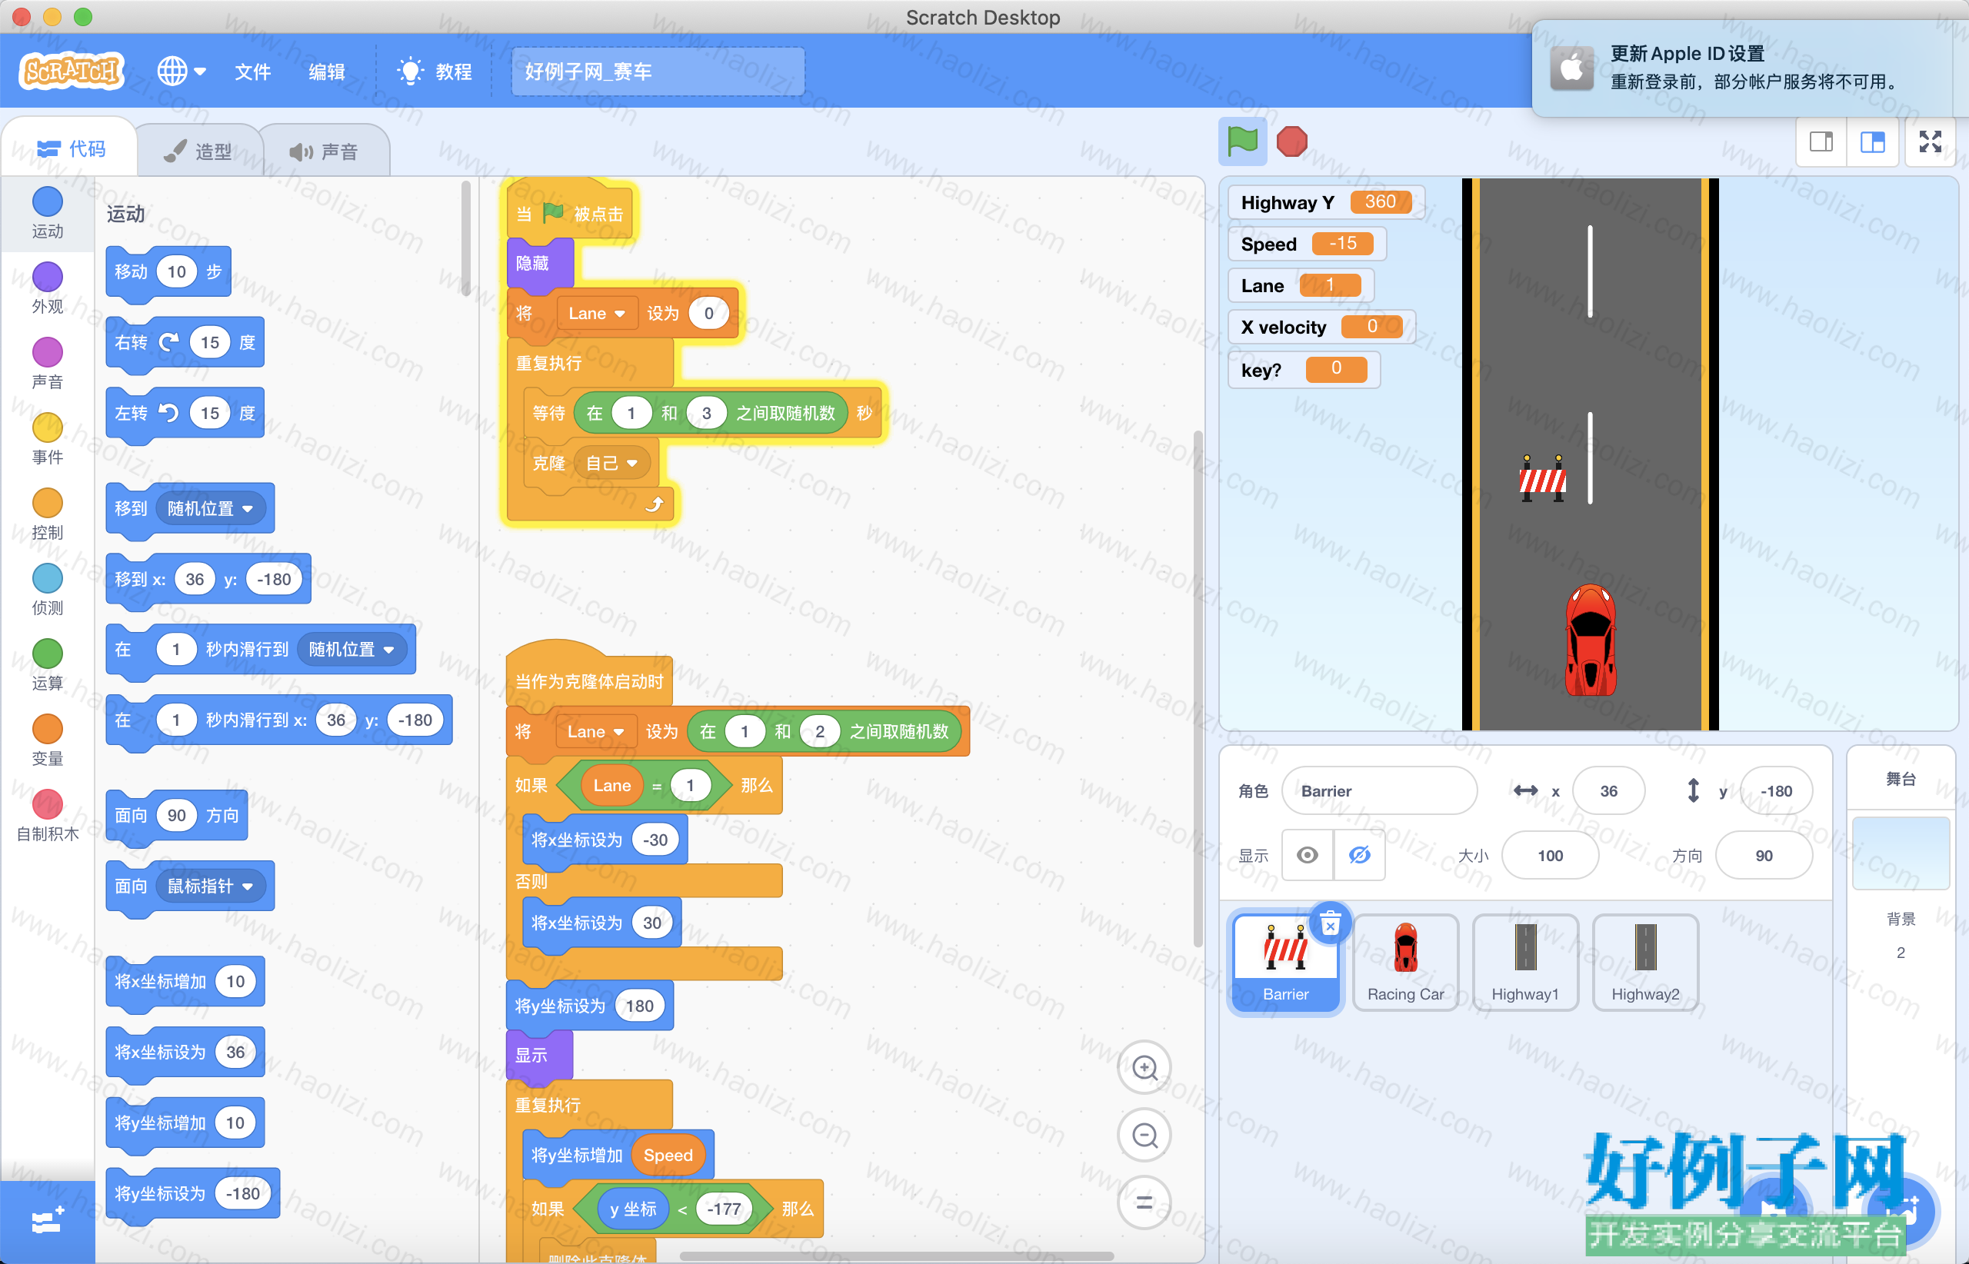Click the racing car on stage
The height and width of the screenshot is (1264, 1969).
[x=1591, y=640]
